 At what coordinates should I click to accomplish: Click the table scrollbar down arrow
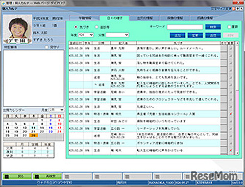pos(237,153)
